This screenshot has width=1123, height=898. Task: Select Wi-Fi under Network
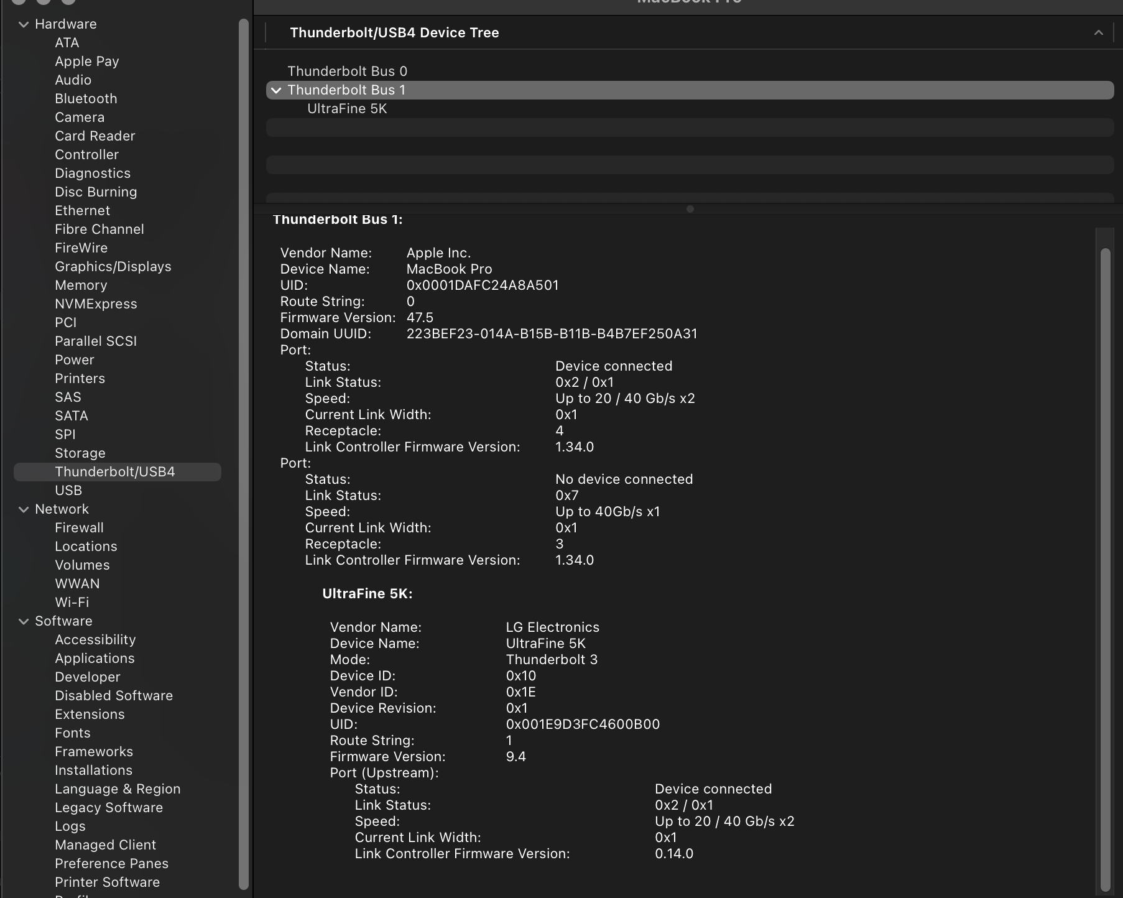(x=72, y=603)
